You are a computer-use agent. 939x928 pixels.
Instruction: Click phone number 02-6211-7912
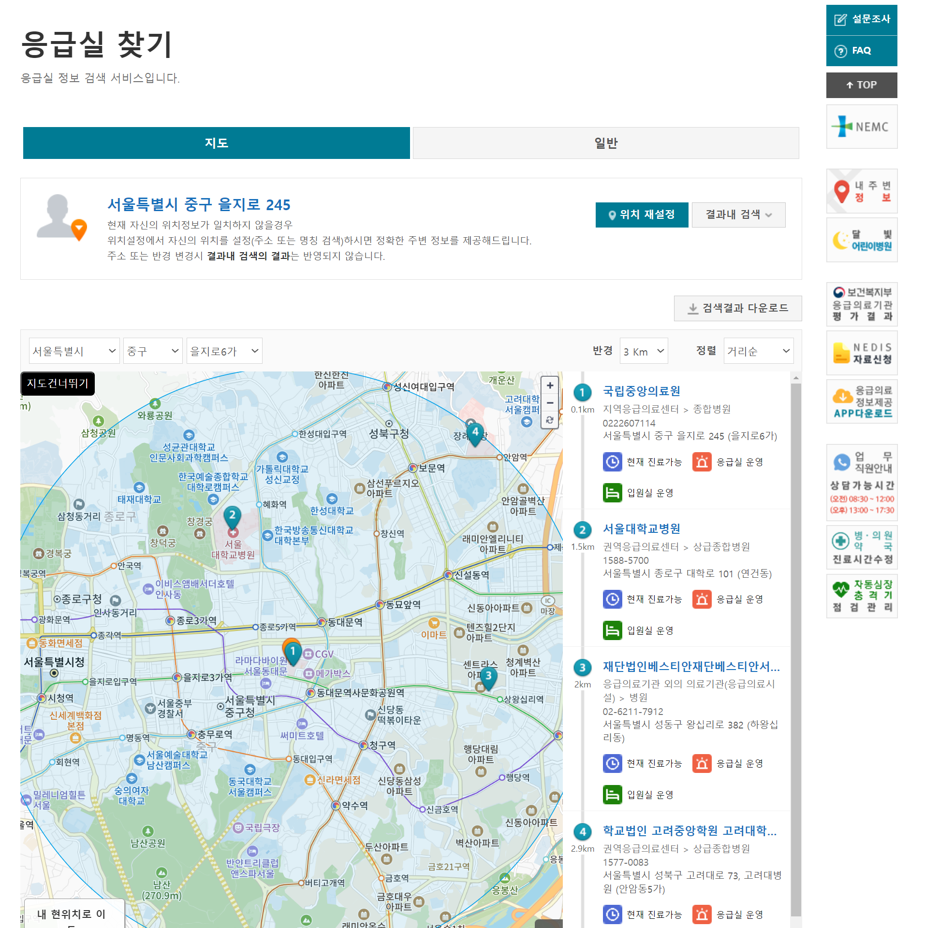click(x=633, y=712)
